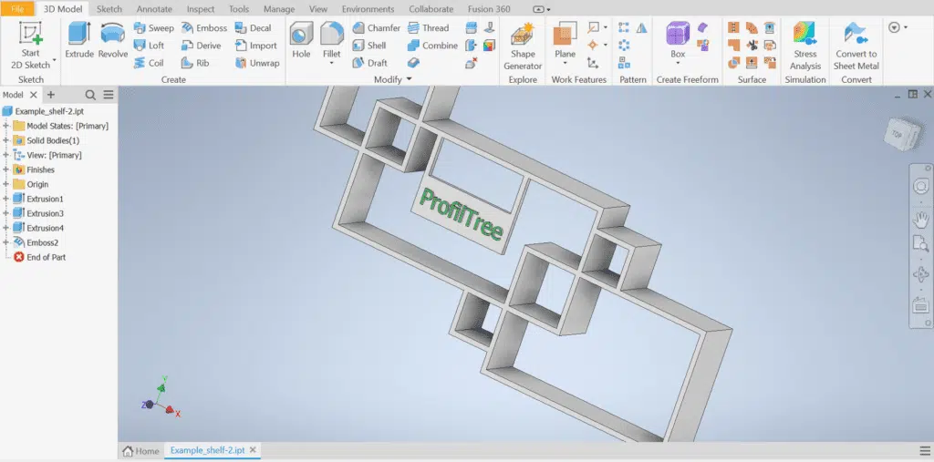Viewport: 934px width, 462px height.
Task: Select the Thread tool
Action: (429, 28)
